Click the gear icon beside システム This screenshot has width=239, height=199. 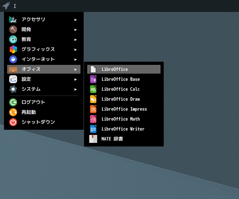[13, 89]
